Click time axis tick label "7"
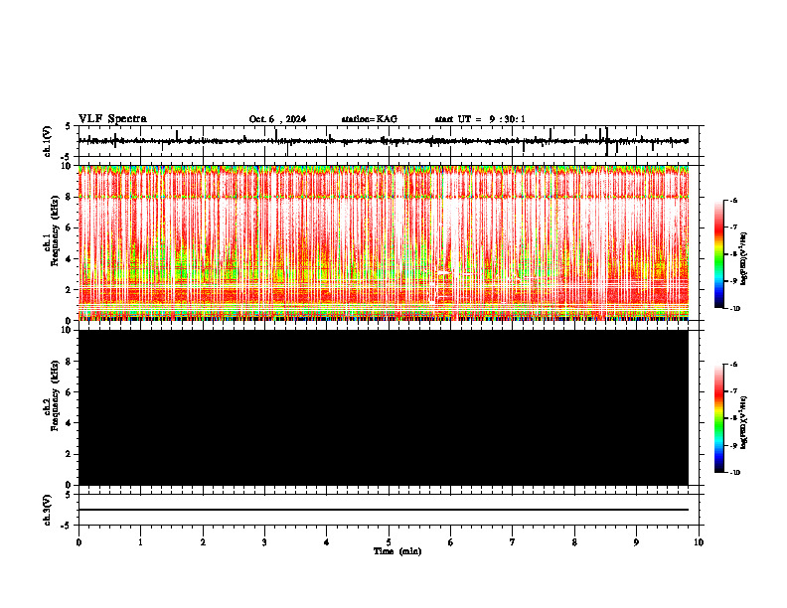 [x=513, y=542]
